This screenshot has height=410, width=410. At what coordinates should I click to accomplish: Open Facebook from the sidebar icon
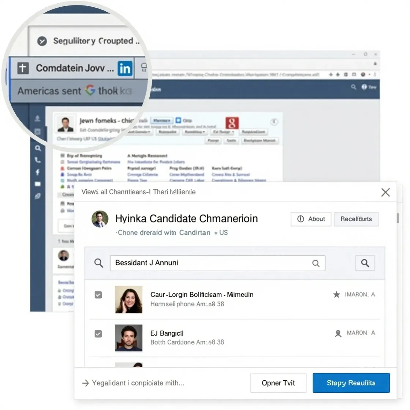pos(38,172)
